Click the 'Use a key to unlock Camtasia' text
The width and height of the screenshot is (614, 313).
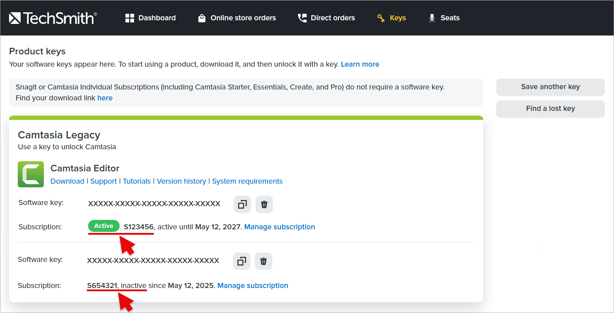[x=67, y=147]
